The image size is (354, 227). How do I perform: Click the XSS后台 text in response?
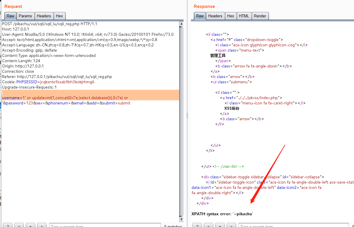232,108
